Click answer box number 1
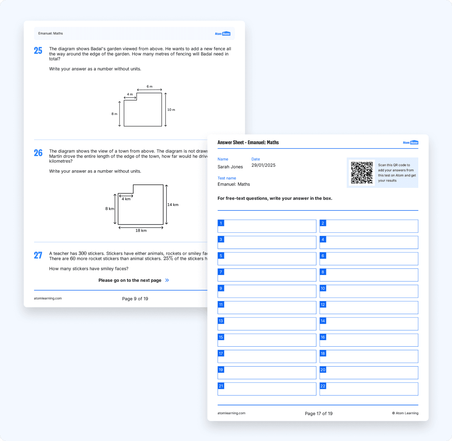Viewport: 452px width, 441px height. click(x=267, y=226)
